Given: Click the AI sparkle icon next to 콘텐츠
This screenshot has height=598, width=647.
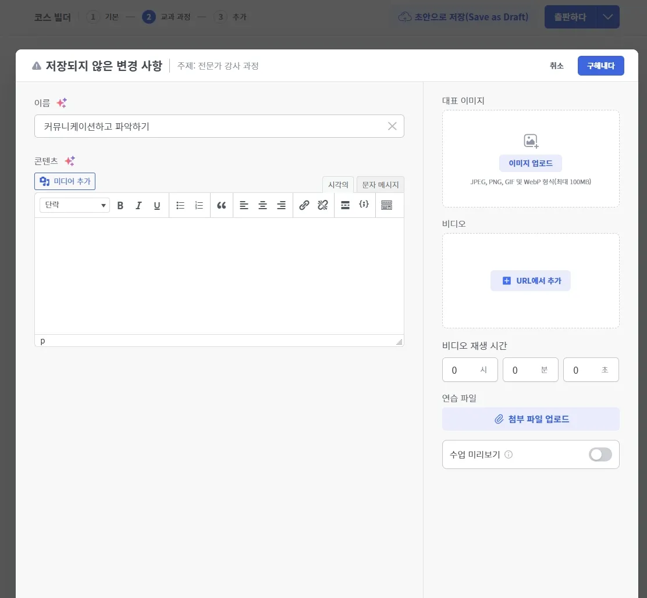Looking at the screenshot, I should (x=69, y=161).
